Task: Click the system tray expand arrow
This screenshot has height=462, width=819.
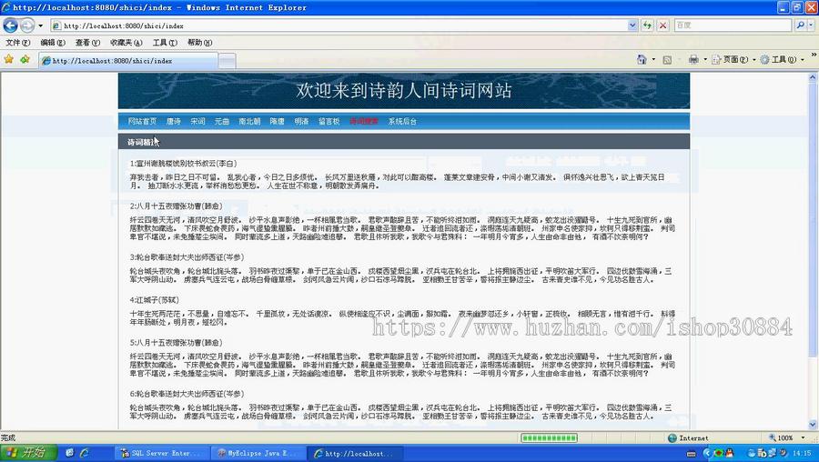Action: (x=708, y=453)
